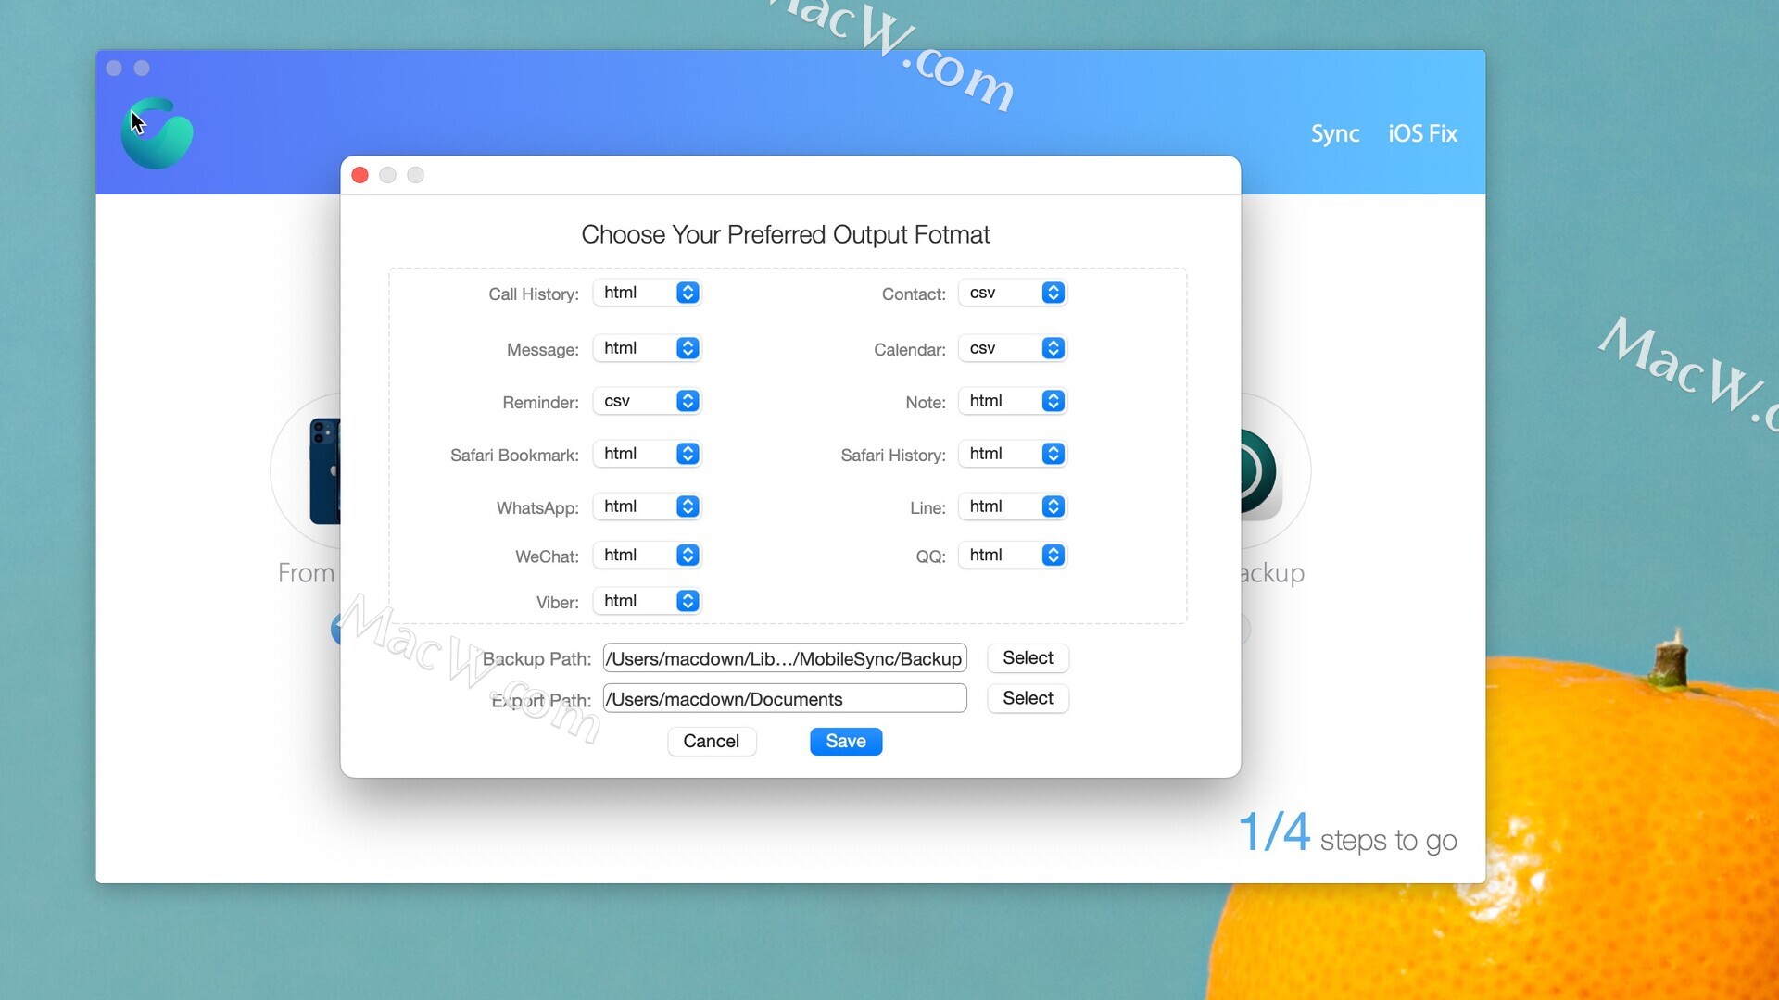Viewport: 1779px width, 1000px height.
Task: Switch to the Sync tab
Action: [x=1334, y=133]
